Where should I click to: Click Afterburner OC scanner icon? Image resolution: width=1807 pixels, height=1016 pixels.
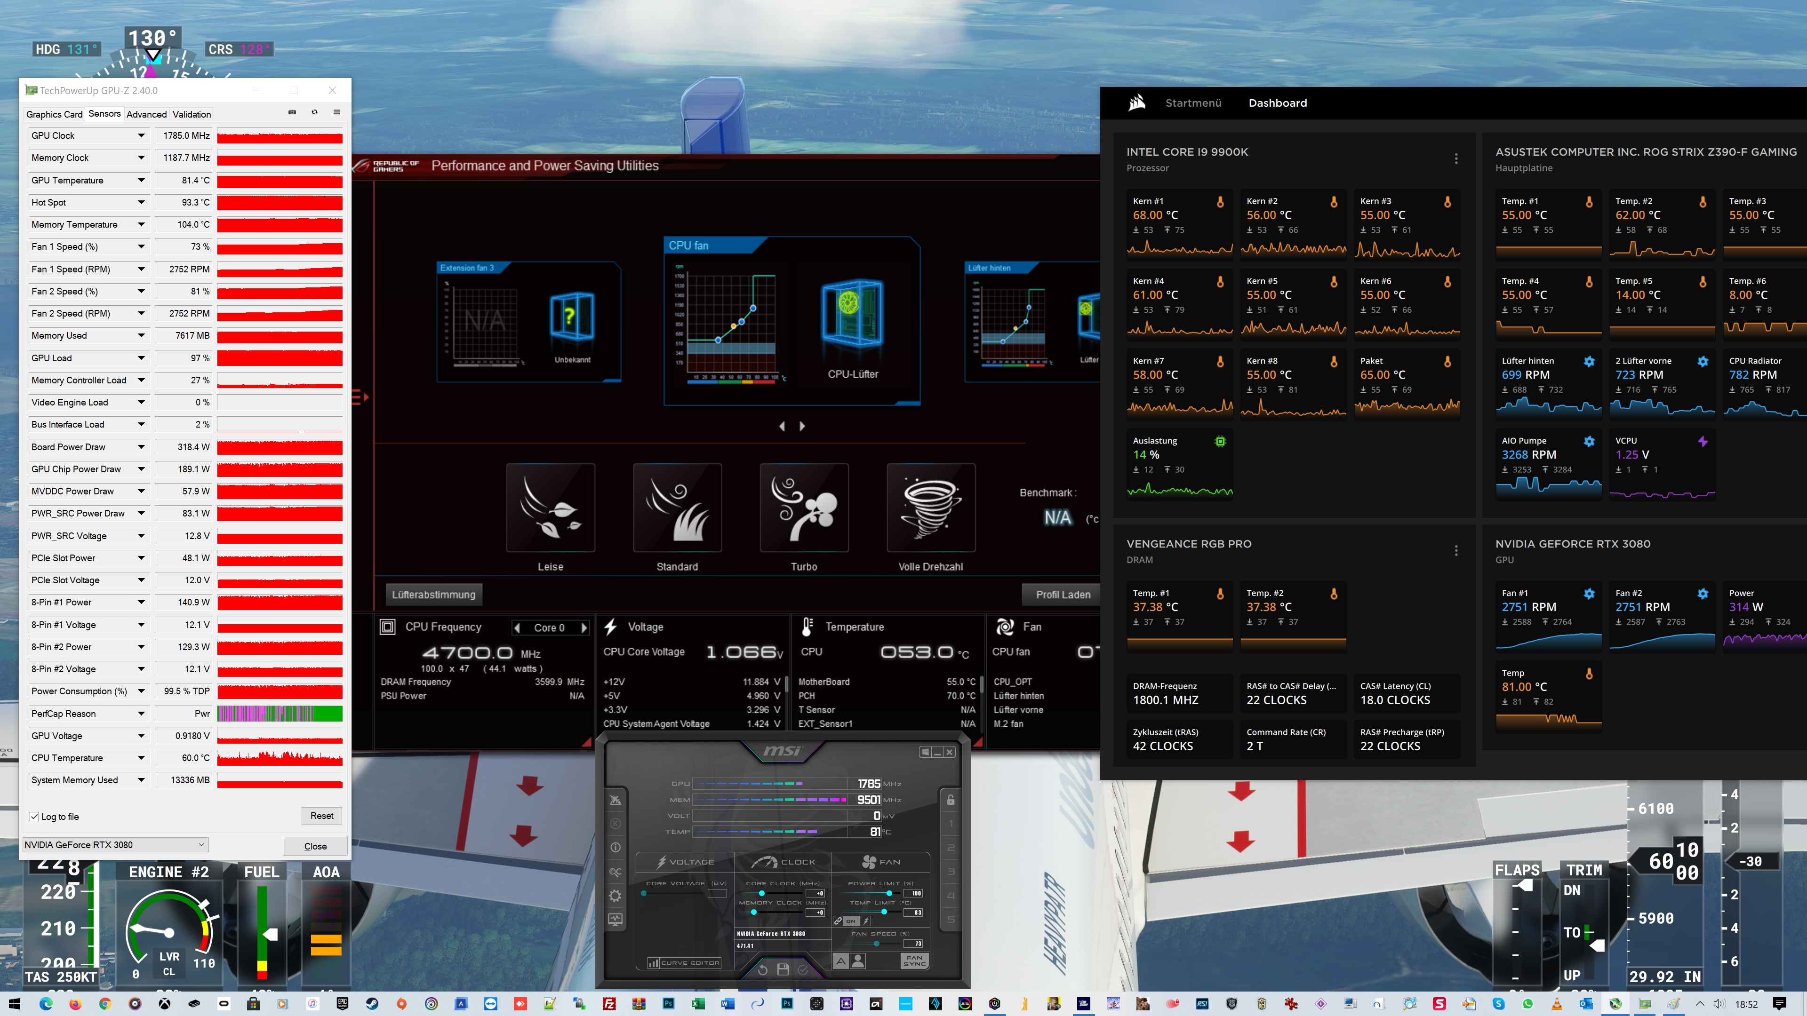[615, 872]
